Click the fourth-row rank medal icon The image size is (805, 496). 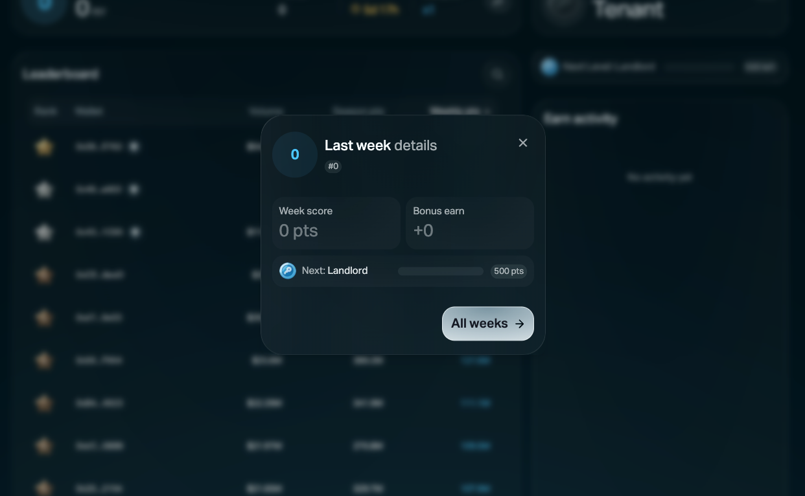[44, 275]
